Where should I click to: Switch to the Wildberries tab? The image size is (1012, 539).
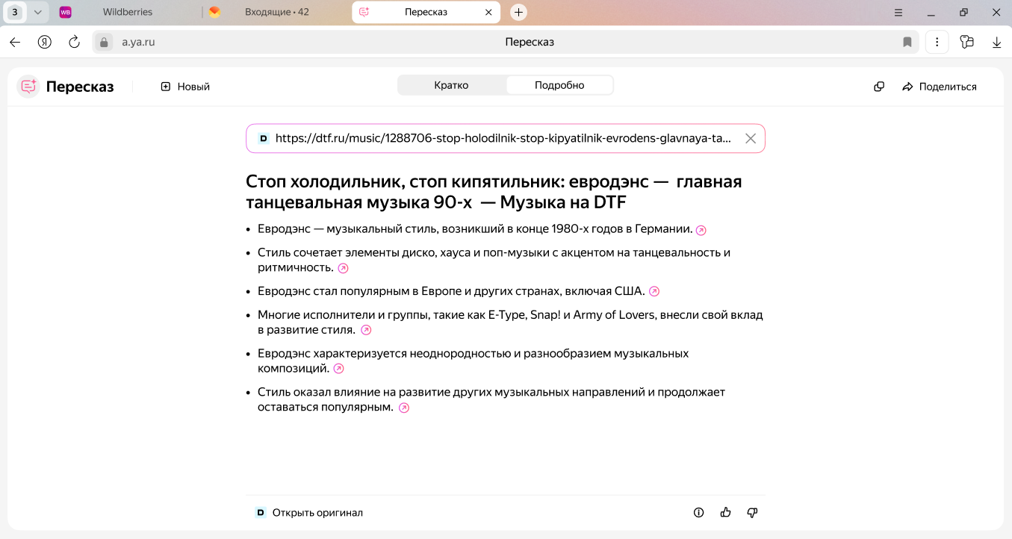click(127, 12)
